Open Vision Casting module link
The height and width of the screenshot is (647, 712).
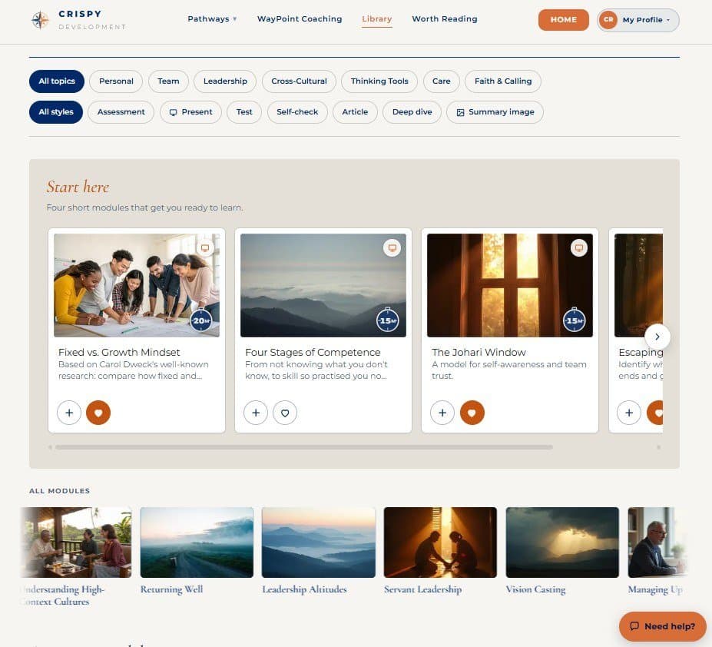click(x=536, y=589)
